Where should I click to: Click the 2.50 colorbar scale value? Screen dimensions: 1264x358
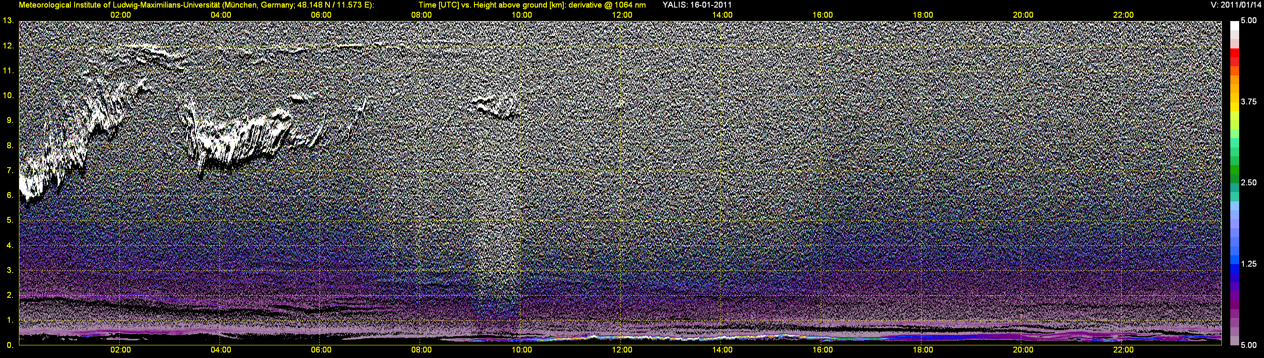coord(1249,183)
